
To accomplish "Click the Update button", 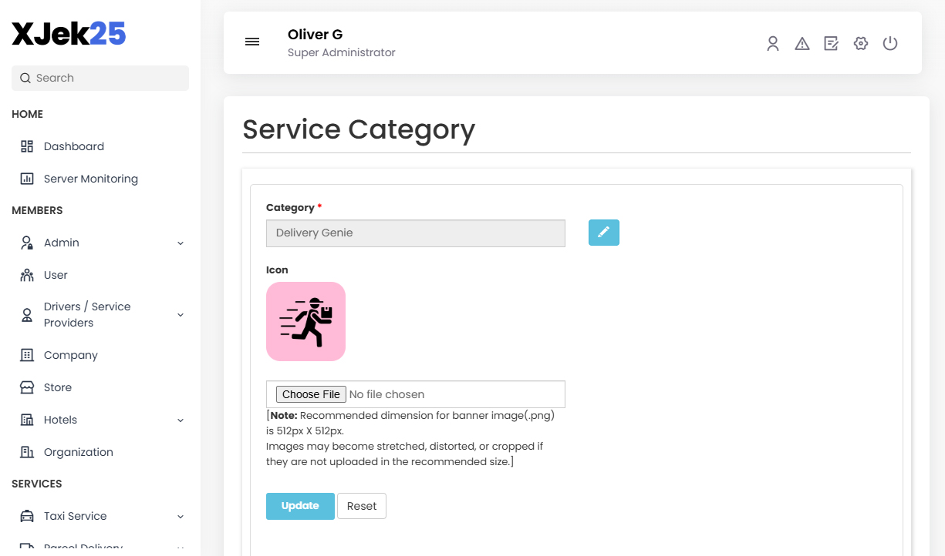I will pos(300,506).
